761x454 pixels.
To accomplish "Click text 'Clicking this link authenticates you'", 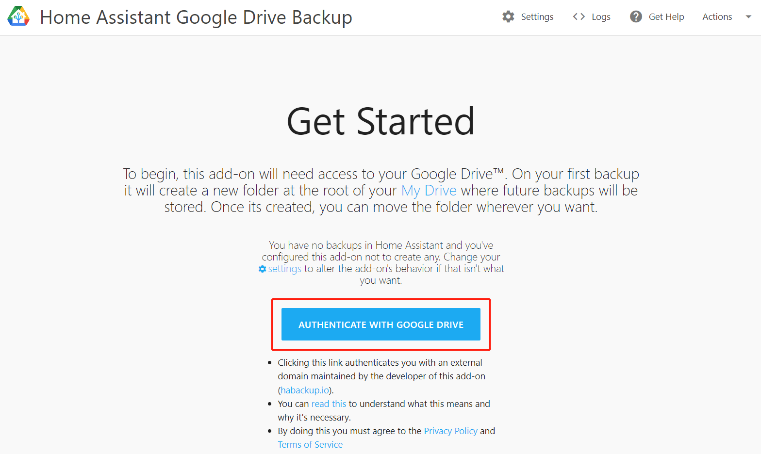I will point(350,362).
